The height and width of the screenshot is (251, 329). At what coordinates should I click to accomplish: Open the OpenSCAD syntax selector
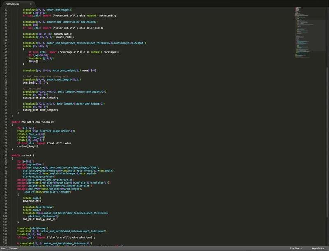(318, 249)
